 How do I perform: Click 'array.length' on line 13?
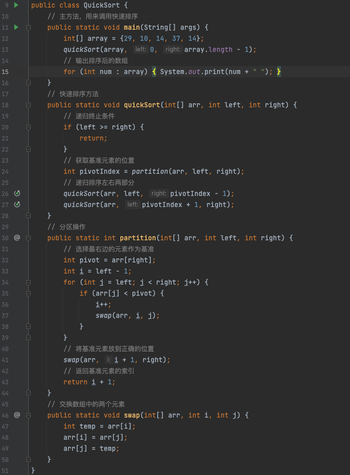click(x=208, y=49)
